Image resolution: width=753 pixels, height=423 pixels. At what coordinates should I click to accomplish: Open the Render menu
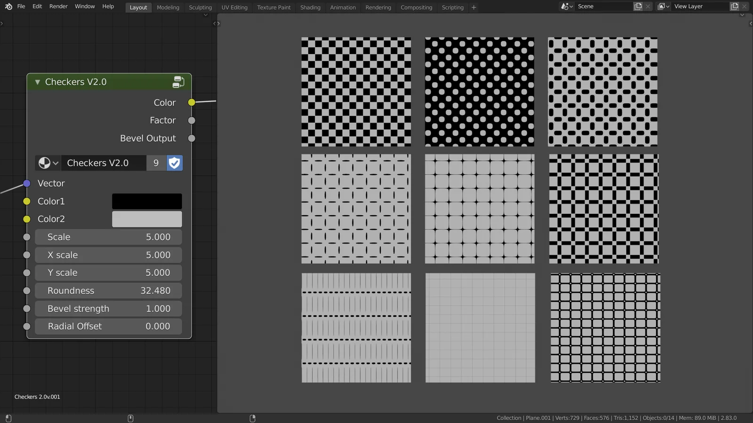click(58, 6)
